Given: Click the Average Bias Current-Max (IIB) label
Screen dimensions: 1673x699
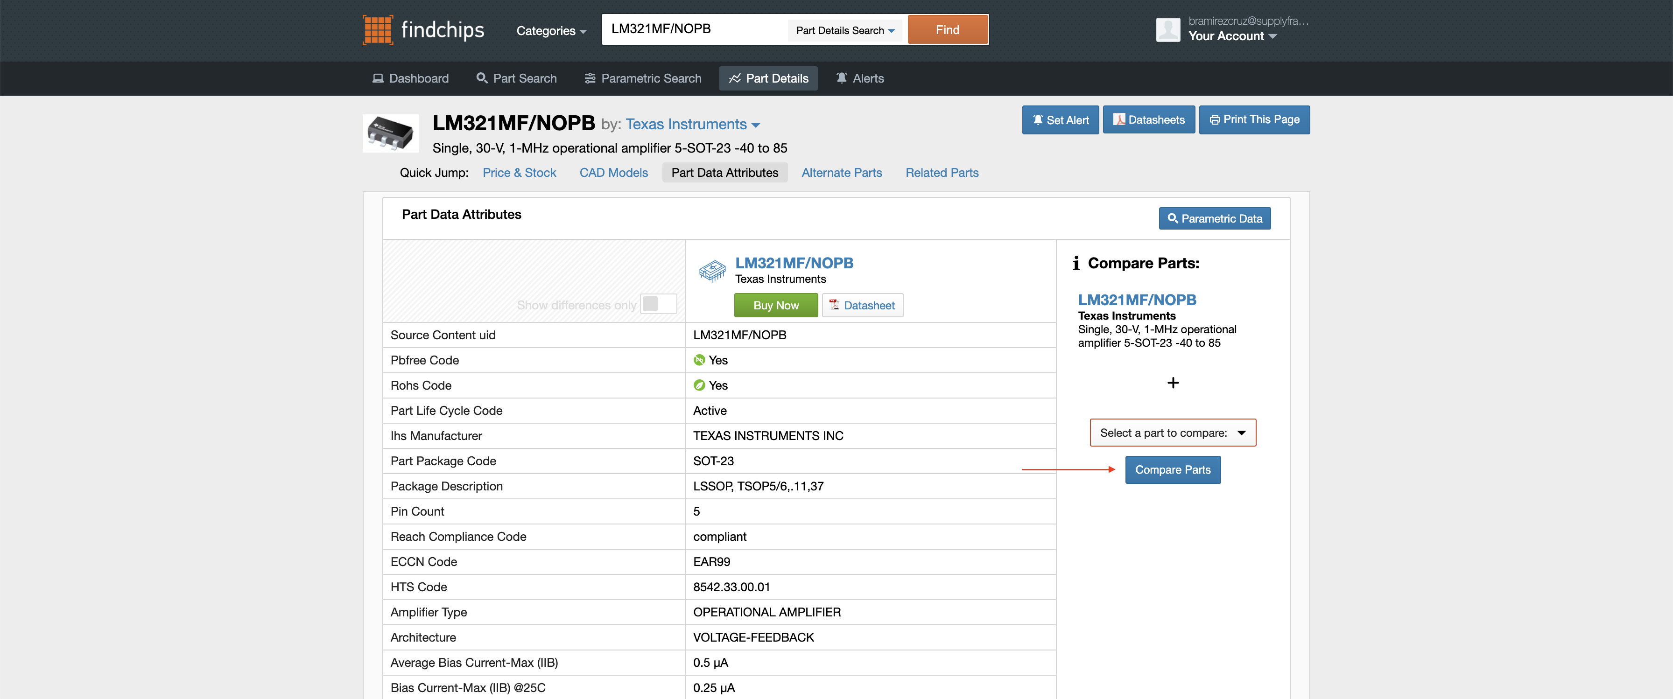Looking at the screenshot, I should click(x=473, y=663).
